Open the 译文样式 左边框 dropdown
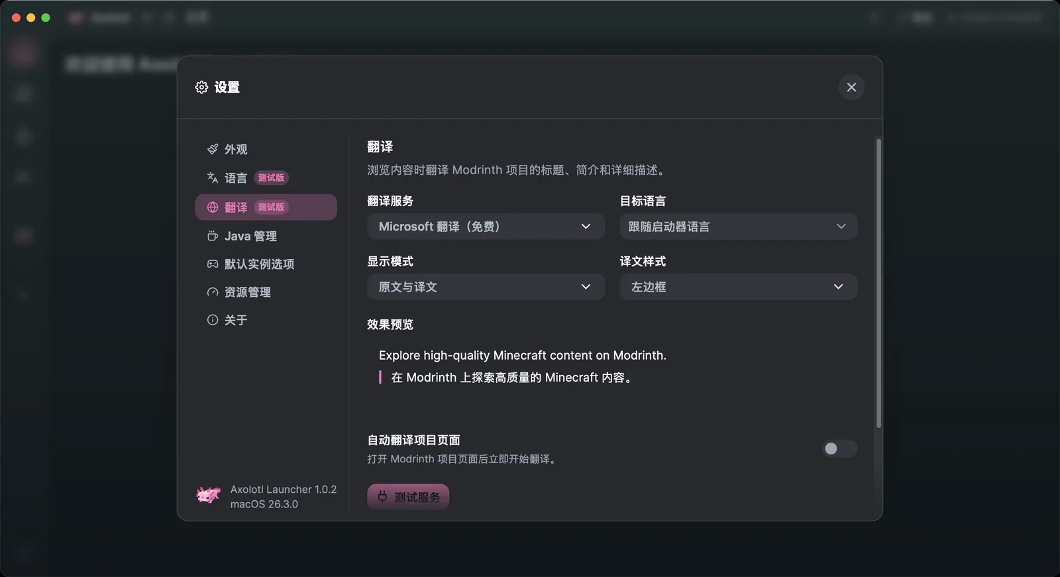This screenshot has height=577, width=1060. click(738, 287)
